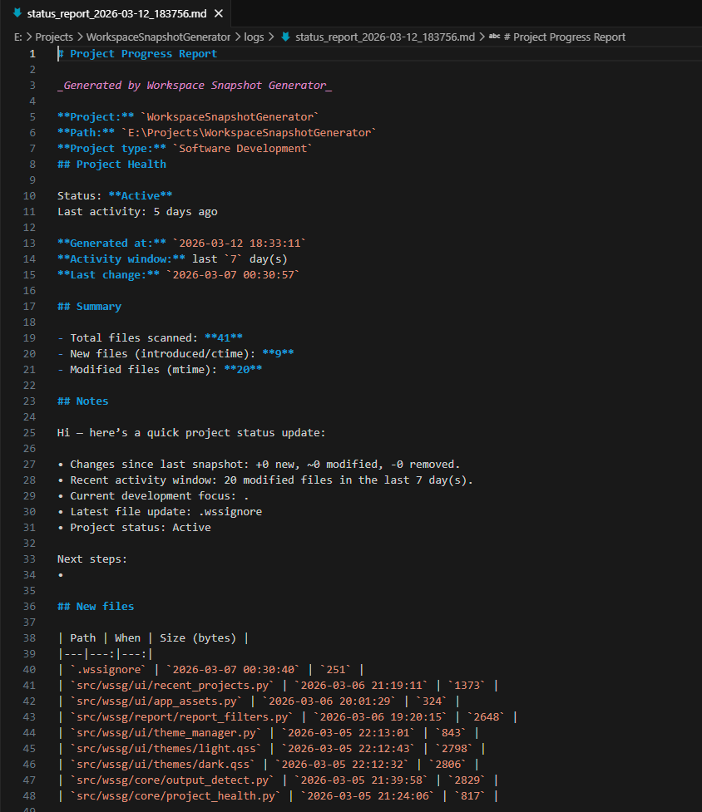Place cursor on the '## Project Health' heading
The image size is (702, 812).
111,165
